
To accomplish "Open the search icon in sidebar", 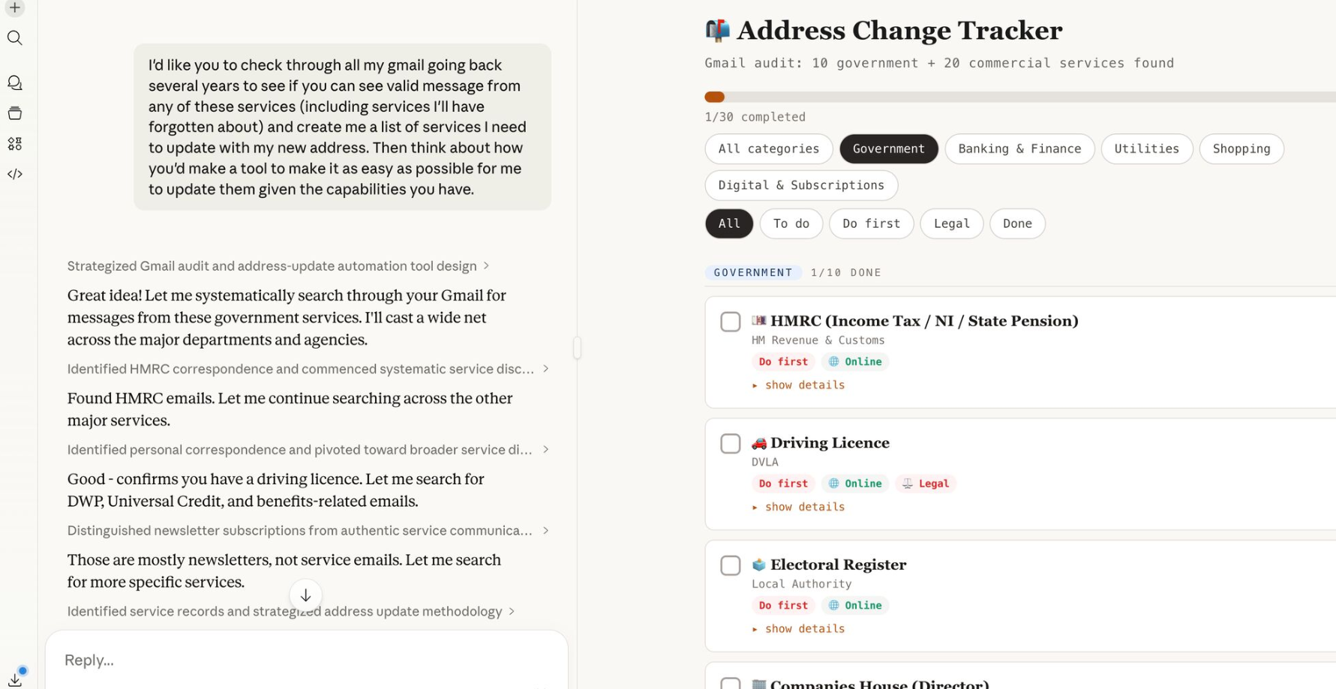I will pyautogui.click(x=14, y=38).
